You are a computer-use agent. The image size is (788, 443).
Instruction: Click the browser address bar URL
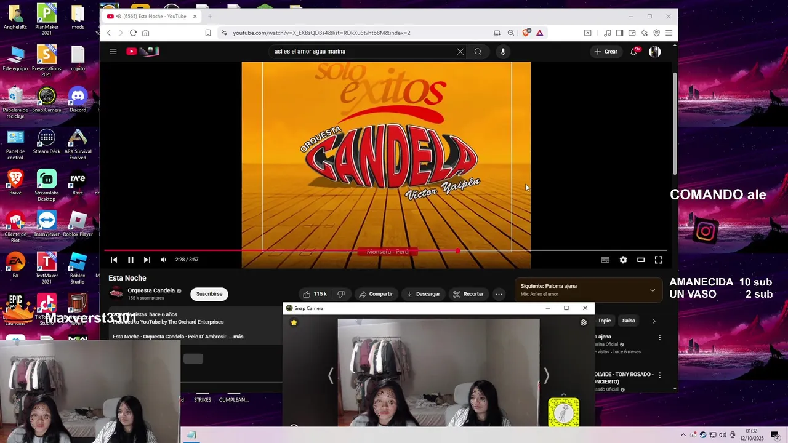[x=321, y=33]
